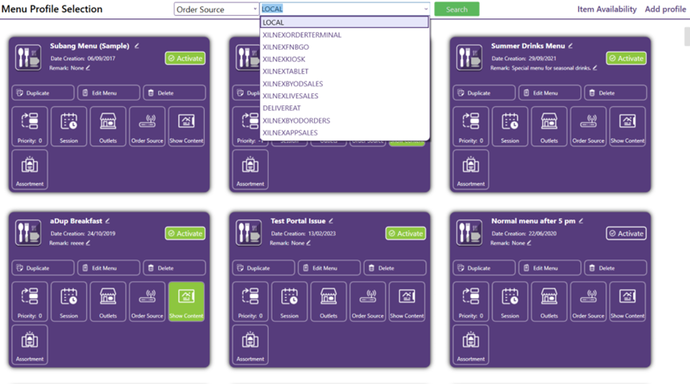
Task: Toggle Activate on Subang Menu (Sample)
Action: coord(185,58)
